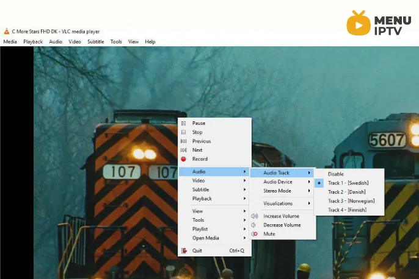Viewport: 419px width, 279px height.
Task: Switch audio to Track 2 - [Danish]
Action: (349, 192)
